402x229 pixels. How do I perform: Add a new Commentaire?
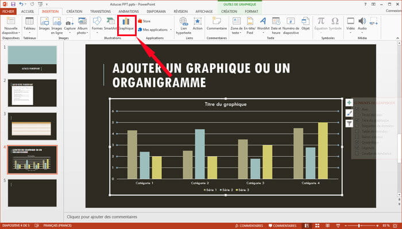(x=217, y=24)
